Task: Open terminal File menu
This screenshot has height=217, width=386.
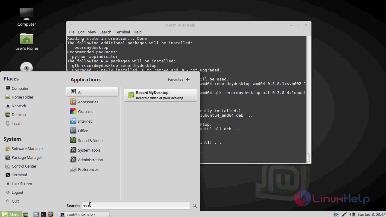Action: (71, 32)
